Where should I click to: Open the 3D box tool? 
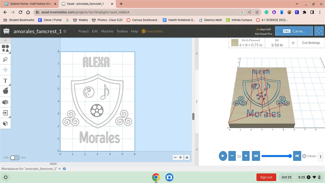tap(5, 123)
